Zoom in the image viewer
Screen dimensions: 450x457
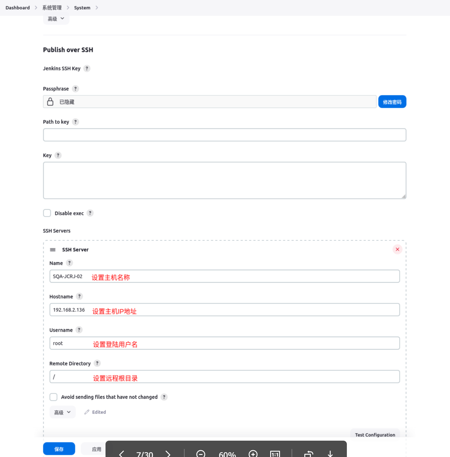[253, 454]
